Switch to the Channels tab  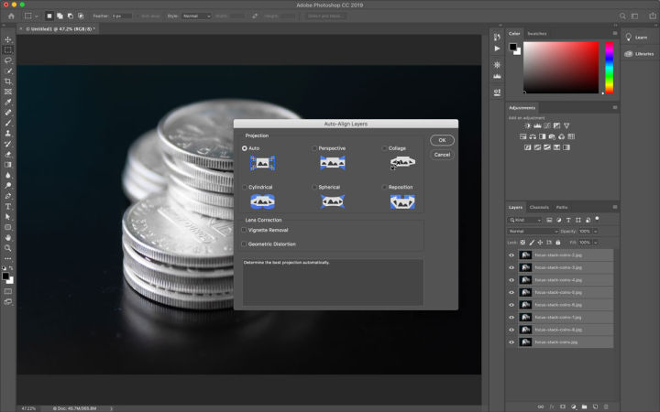pos(539,207)
